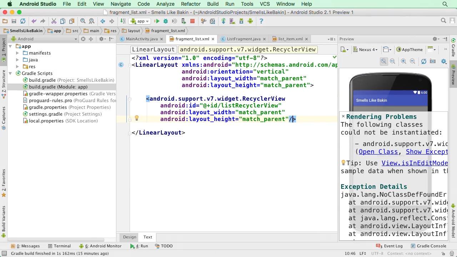457x257 pixels.
Task: Zoom in the layout preview
Action: [x=403, y=61]
